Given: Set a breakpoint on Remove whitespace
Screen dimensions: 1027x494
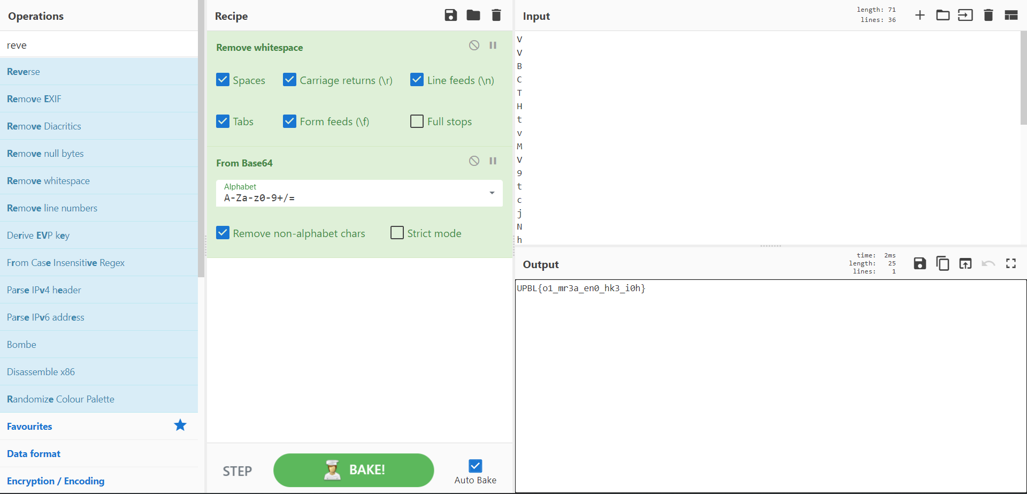Looking at the screenshot, I should point(493,45).
